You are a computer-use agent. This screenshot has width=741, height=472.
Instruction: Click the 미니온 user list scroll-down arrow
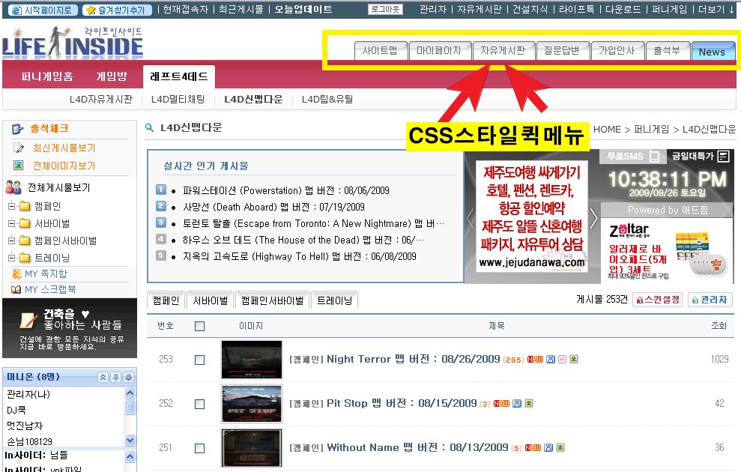pyautogui.click(x=130, y=441)
